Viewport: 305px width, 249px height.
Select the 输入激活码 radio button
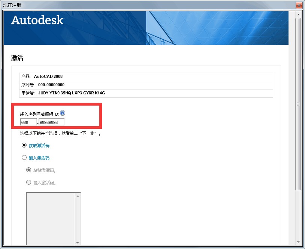point(24,158)
